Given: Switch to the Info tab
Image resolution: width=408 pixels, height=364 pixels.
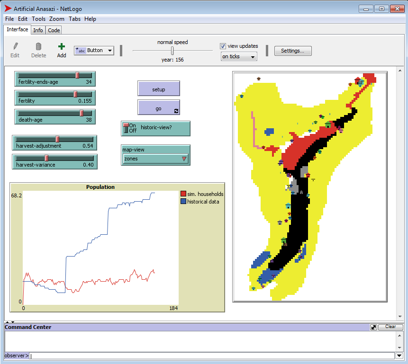Looking at the screenshot, I should [38, 30].
